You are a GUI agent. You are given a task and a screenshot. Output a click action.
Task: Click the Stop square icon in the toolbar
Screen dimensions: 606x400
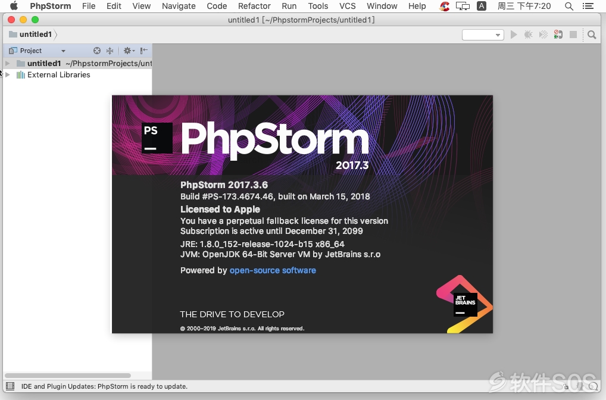pyautogui.click(x=573, y=35)
